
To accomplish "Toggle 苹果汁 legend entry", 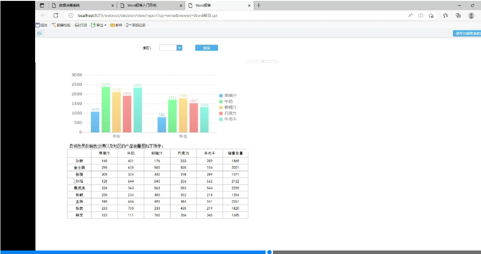I will click(228, 95).
